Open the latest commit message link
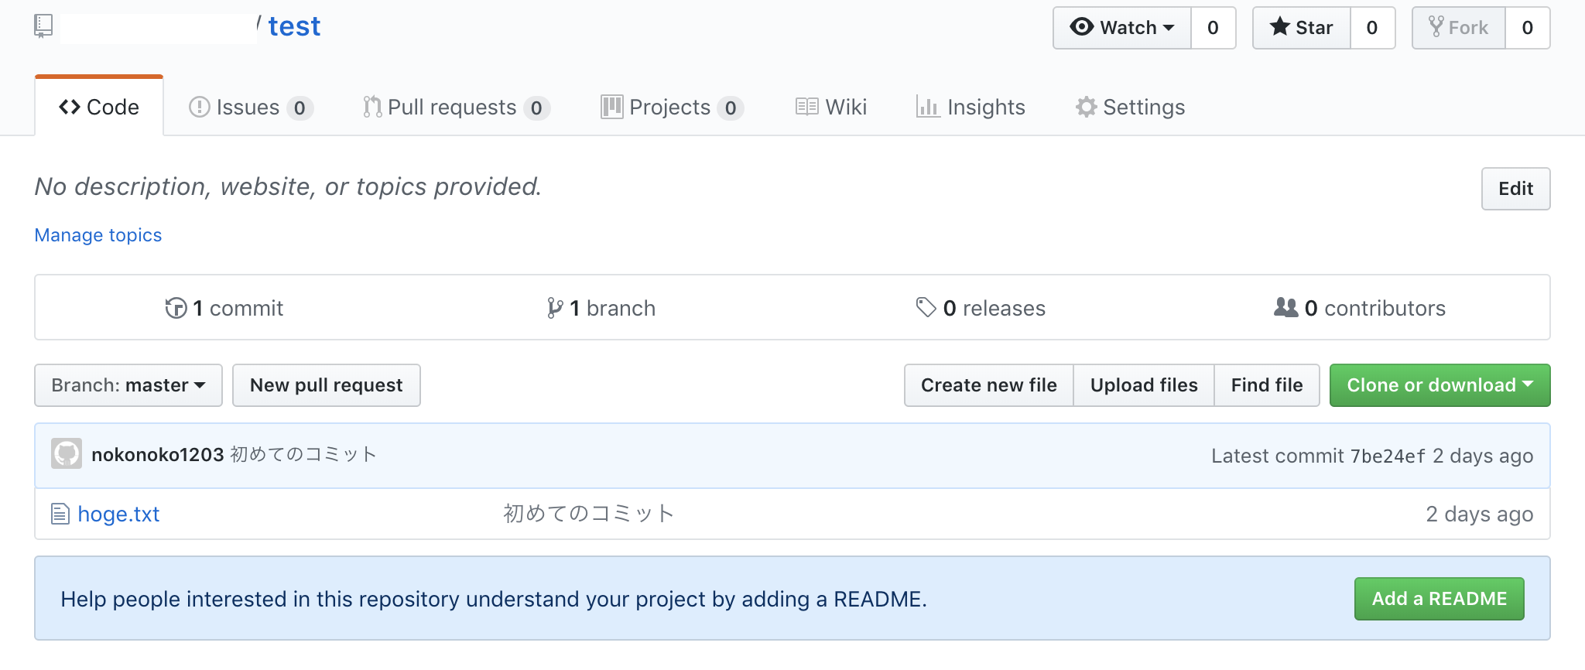This screenshot has height=670, width=1585. (303, 454)
